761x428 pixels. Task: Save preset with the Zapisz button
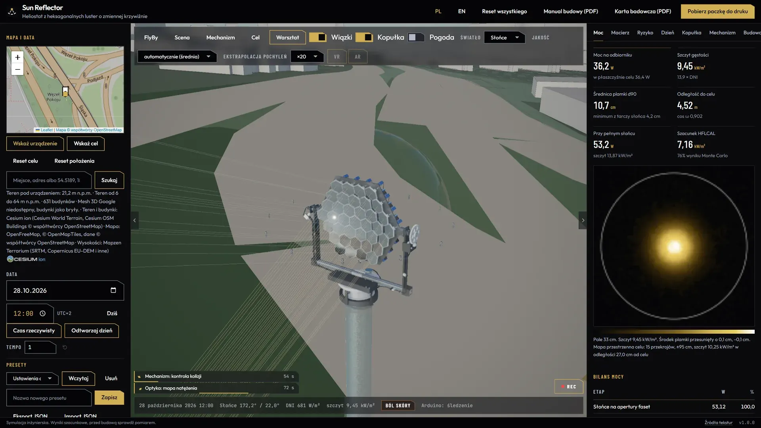click(109, 397)
